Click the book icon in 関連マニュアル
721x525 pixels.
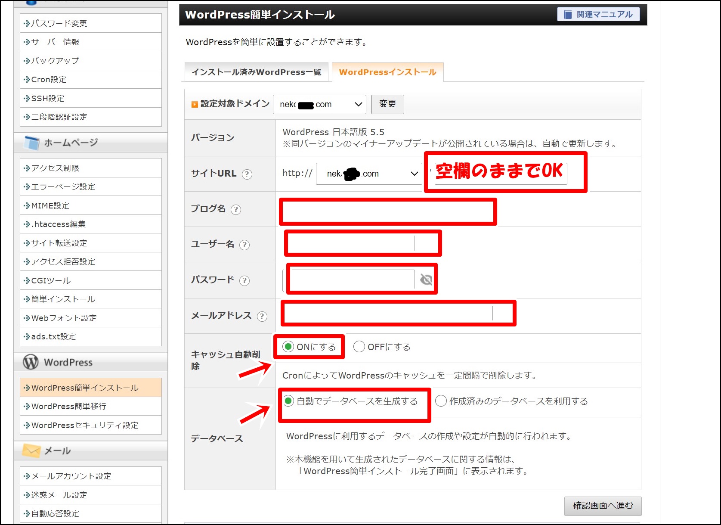pyautogui.click(x=568, y=14)
